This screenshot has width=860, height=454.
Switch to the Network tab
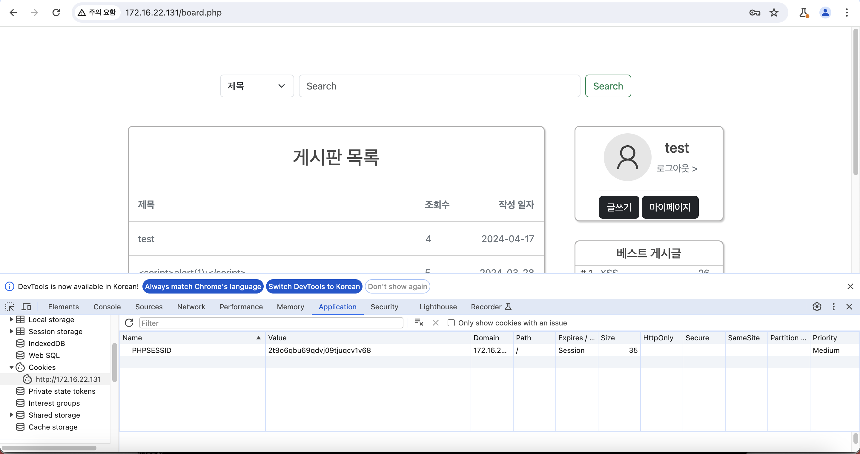191,307
